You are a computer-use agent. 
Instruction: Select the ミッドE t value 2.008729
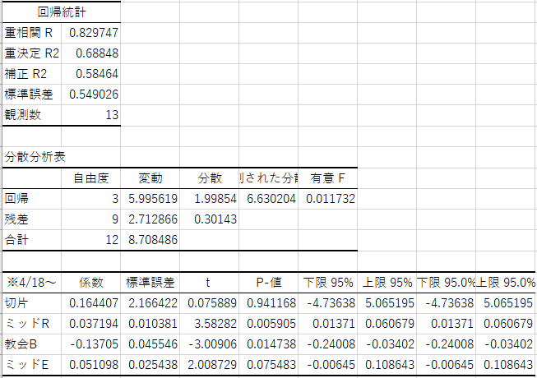point(209,365)
